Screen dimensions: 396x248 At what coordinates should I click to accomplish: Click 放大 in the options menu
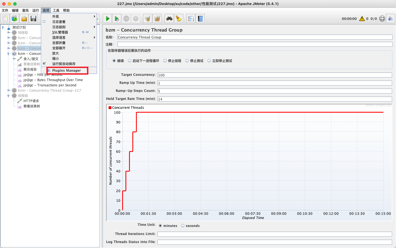click(69, 53)
